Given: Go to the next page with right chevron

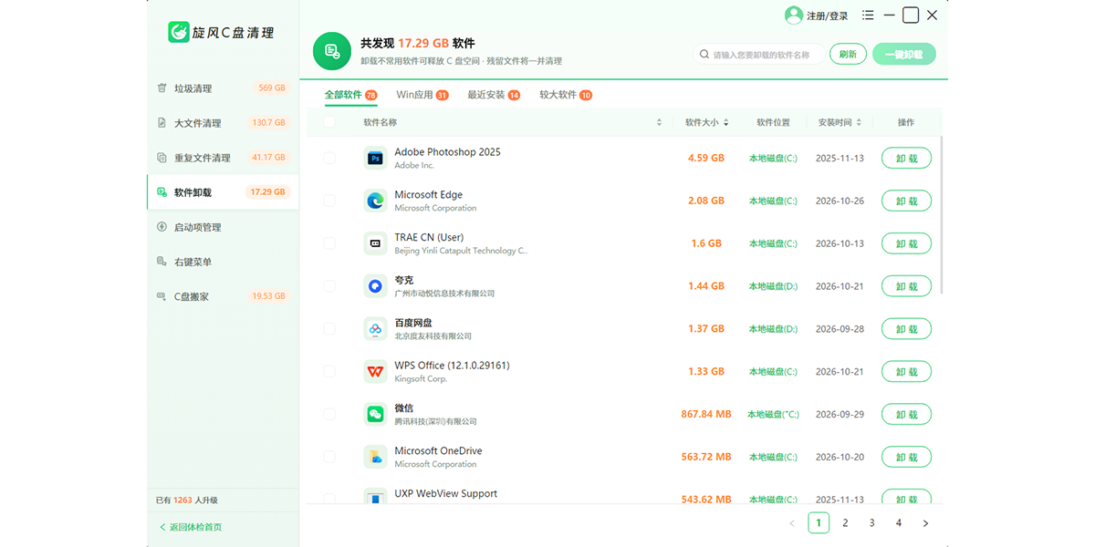Looking at the screenshot, I should pyautogui.click(x=925, y=523).
